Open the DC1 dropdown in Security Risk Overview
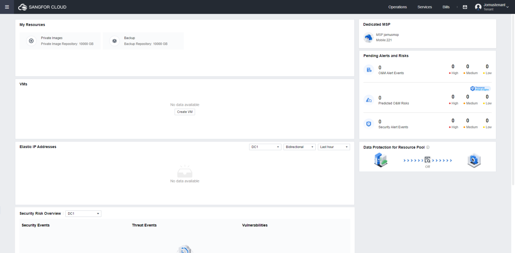This screenshot has height=253, width=515. tap(83, 214)
